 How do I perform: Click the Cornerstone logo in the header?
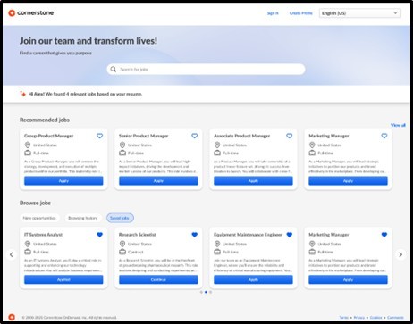pyautogui.click(x=31, y=12)
